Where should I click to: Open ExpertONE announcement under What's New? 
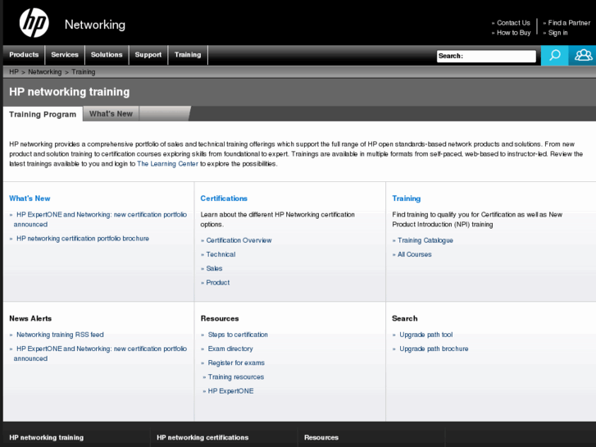[100, 219]
